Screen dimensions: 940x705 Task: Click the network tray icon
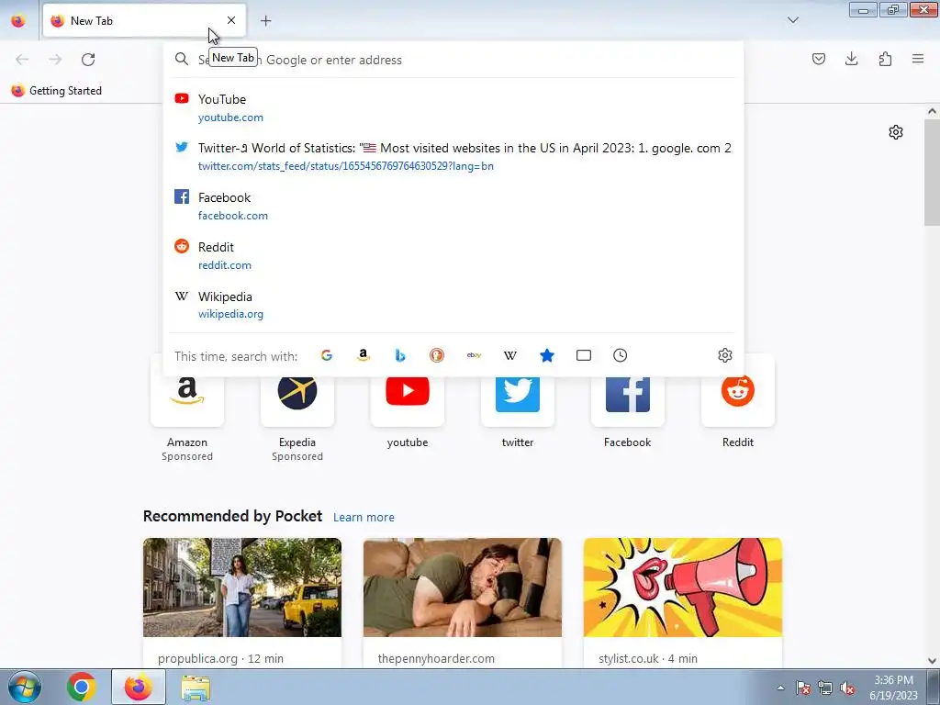pos(825,688)
